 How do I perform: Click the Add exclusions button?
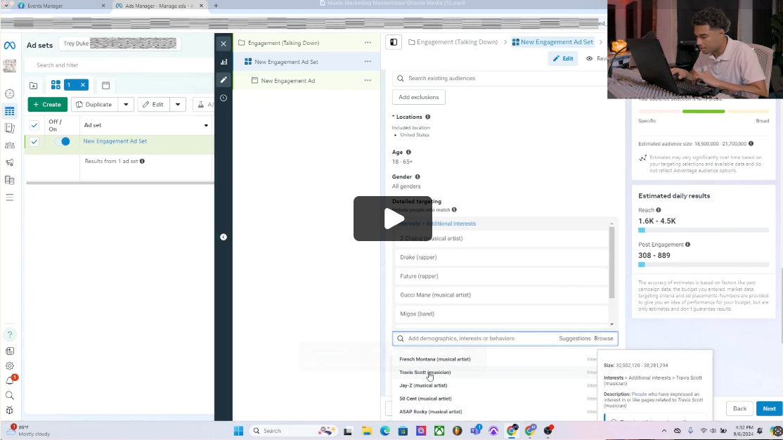[418, 97]
